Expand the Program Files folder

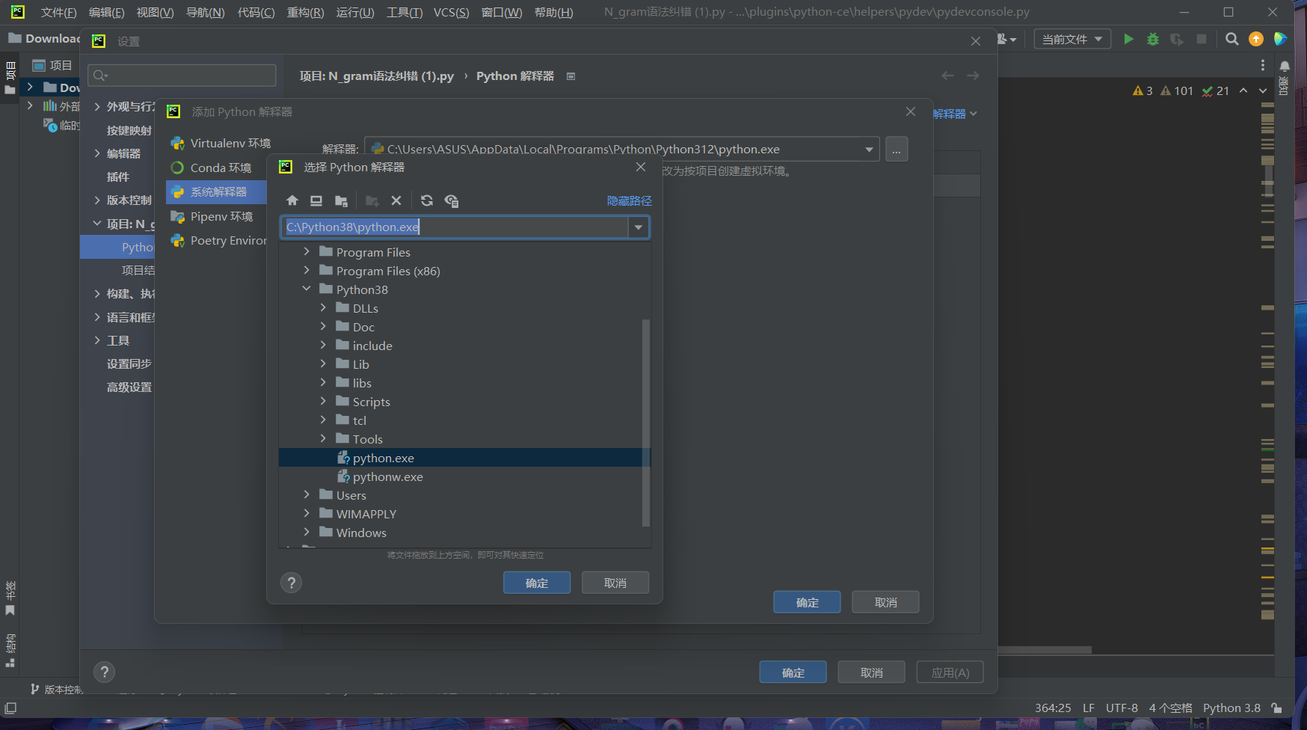coord(307,252)
